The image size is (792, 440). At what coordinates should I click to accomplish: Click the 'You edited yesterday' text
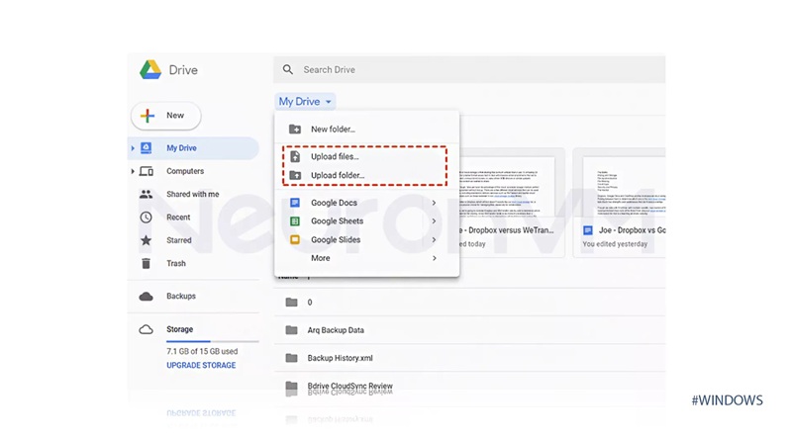coord(615,243)
